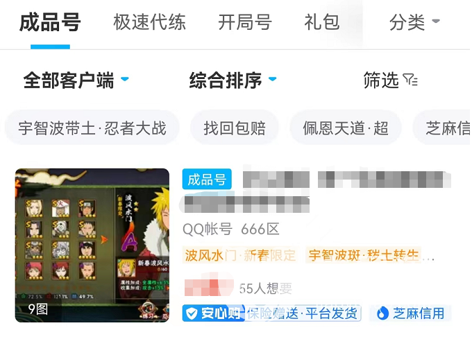Open the game account screenshot thumbnail
Image resolution: width=472 pixels, height=339 pixels.
(92, 245)
